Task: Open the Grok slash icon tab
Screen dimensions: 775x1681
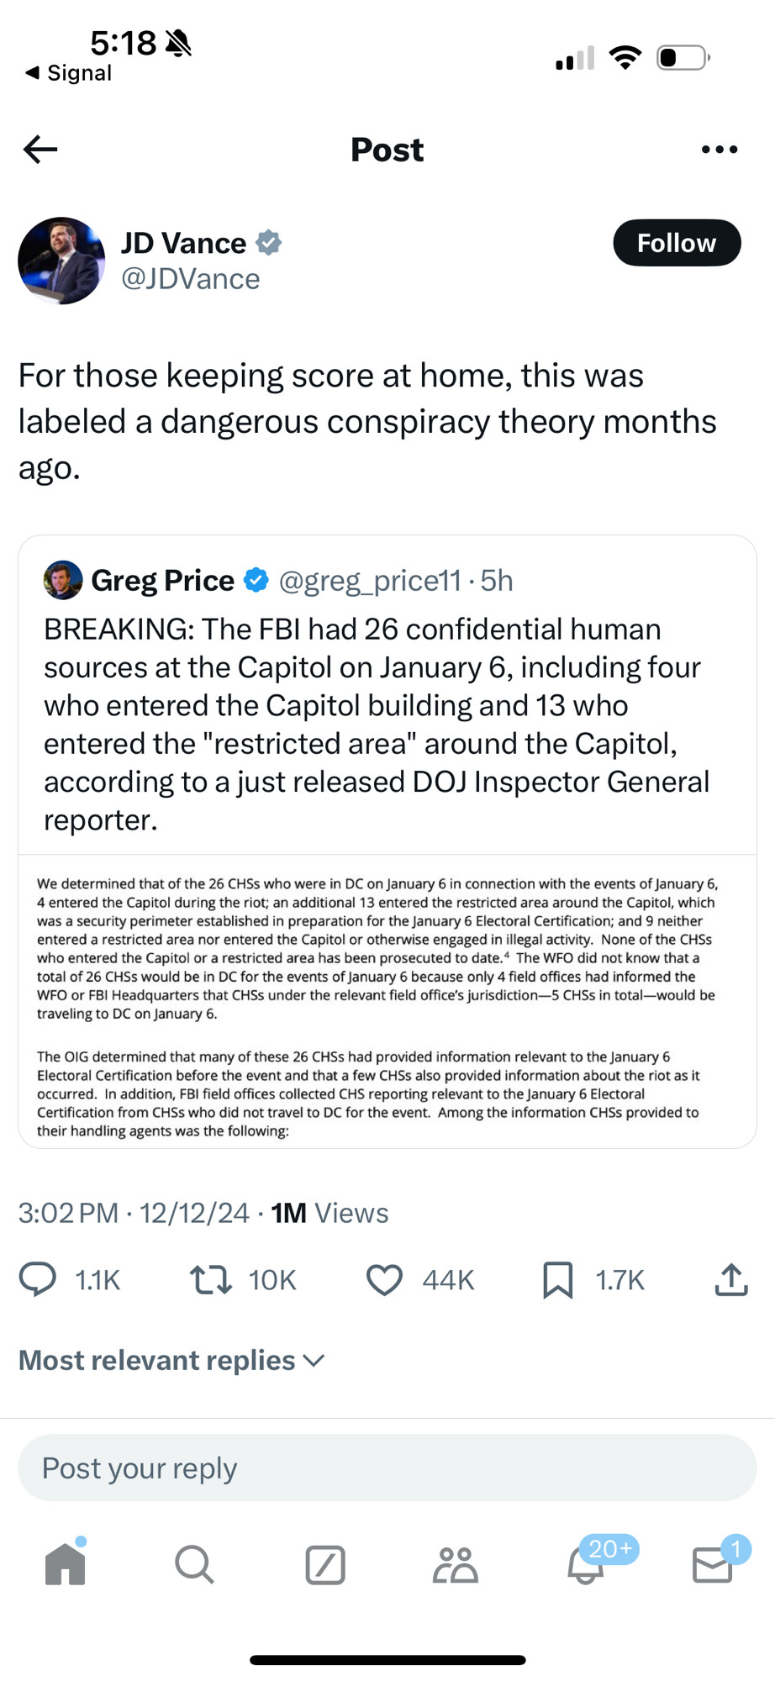Action: click(325, 1564)
